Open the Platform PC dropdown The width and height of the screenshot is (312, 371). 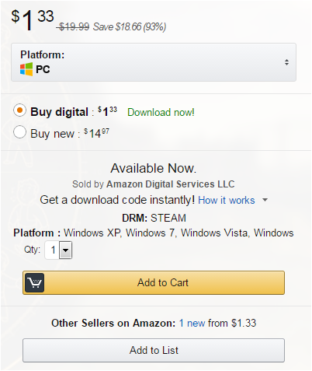click(x=154, y=62)
